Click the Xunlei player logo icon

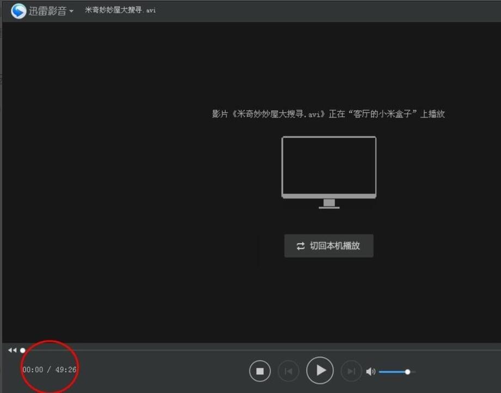(x=18, y=11)
